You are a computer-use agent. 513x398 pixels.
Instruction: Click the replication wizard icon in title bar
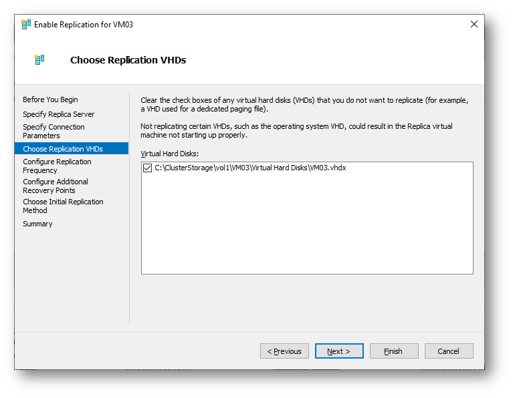click(26, 25)
